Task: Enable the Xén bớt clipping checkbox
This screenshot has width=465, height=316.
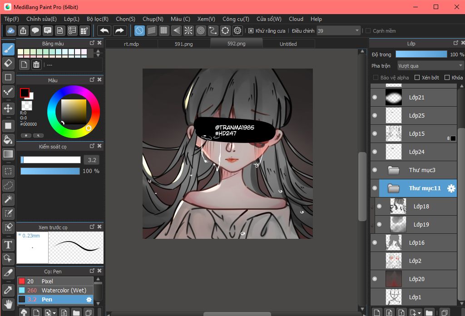Action: (417, 78)
